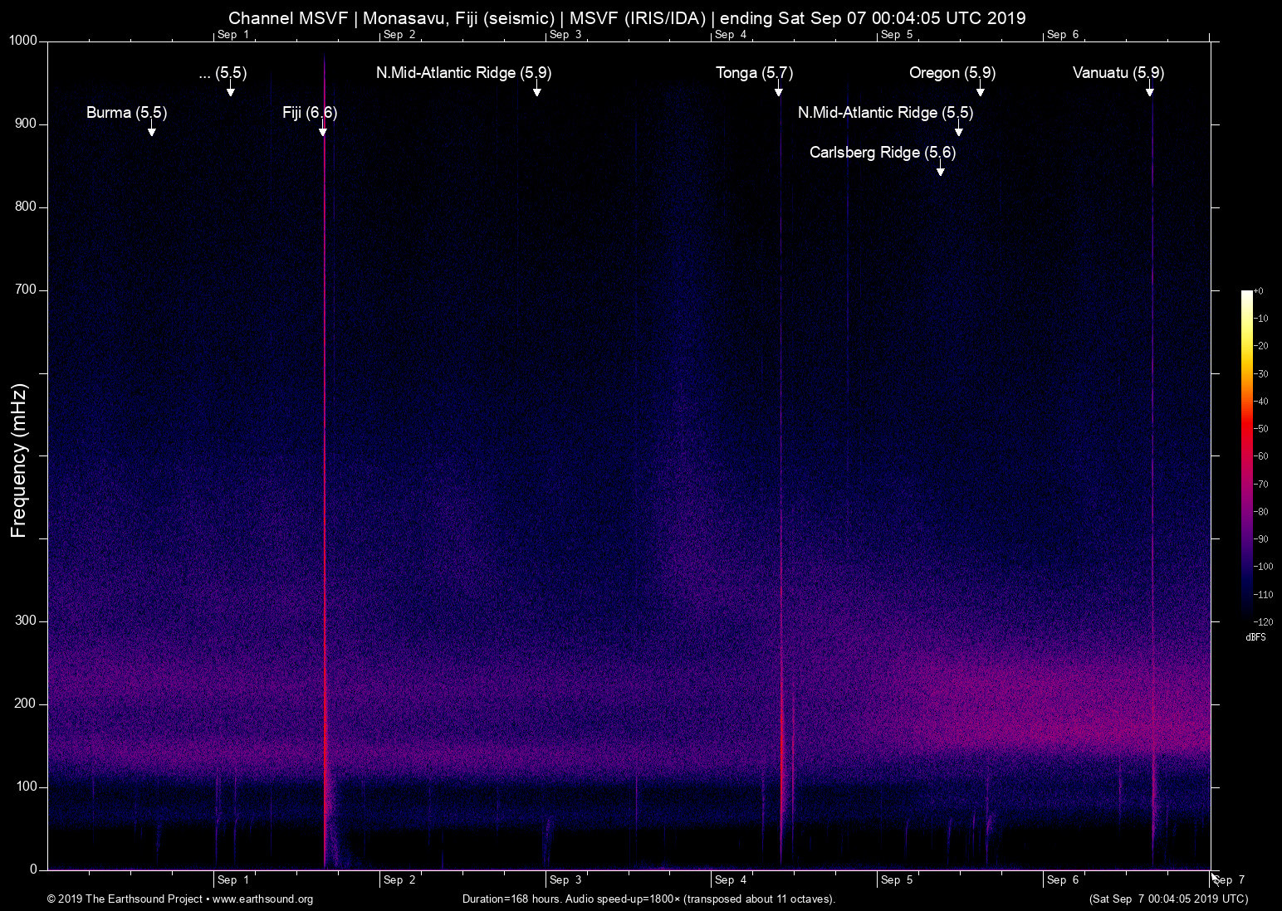Click the arrow marker under Burma (5.5)

151,131
